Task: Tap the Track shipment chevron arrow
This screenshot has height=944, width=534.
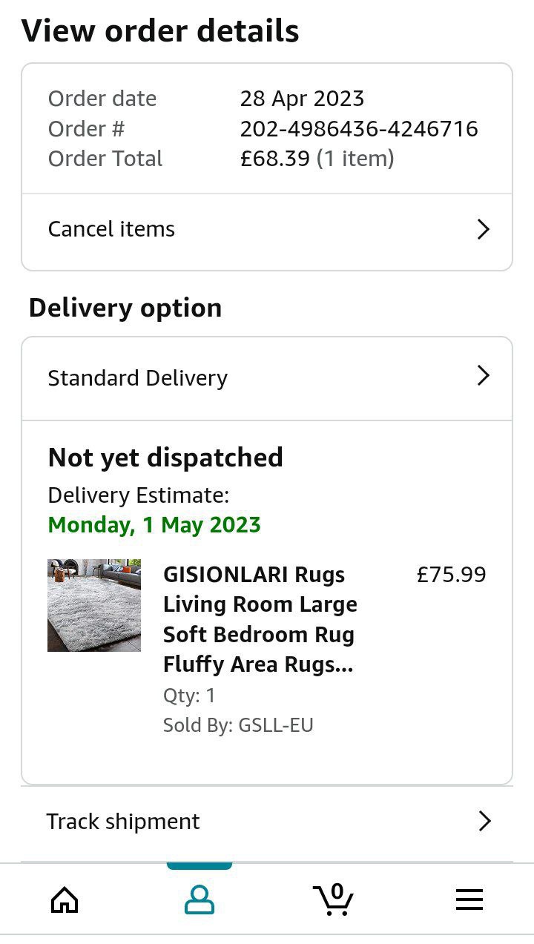Action: (x=484, y=821)
